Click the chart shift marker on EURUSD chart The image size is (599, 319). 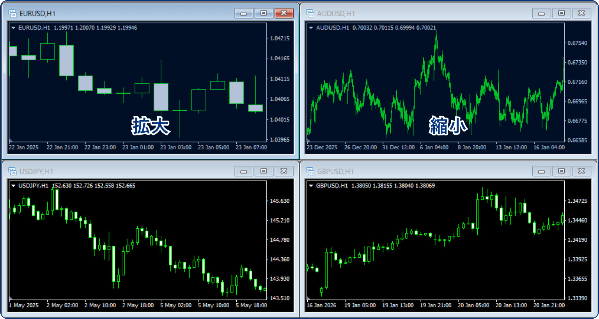(11, 140)
